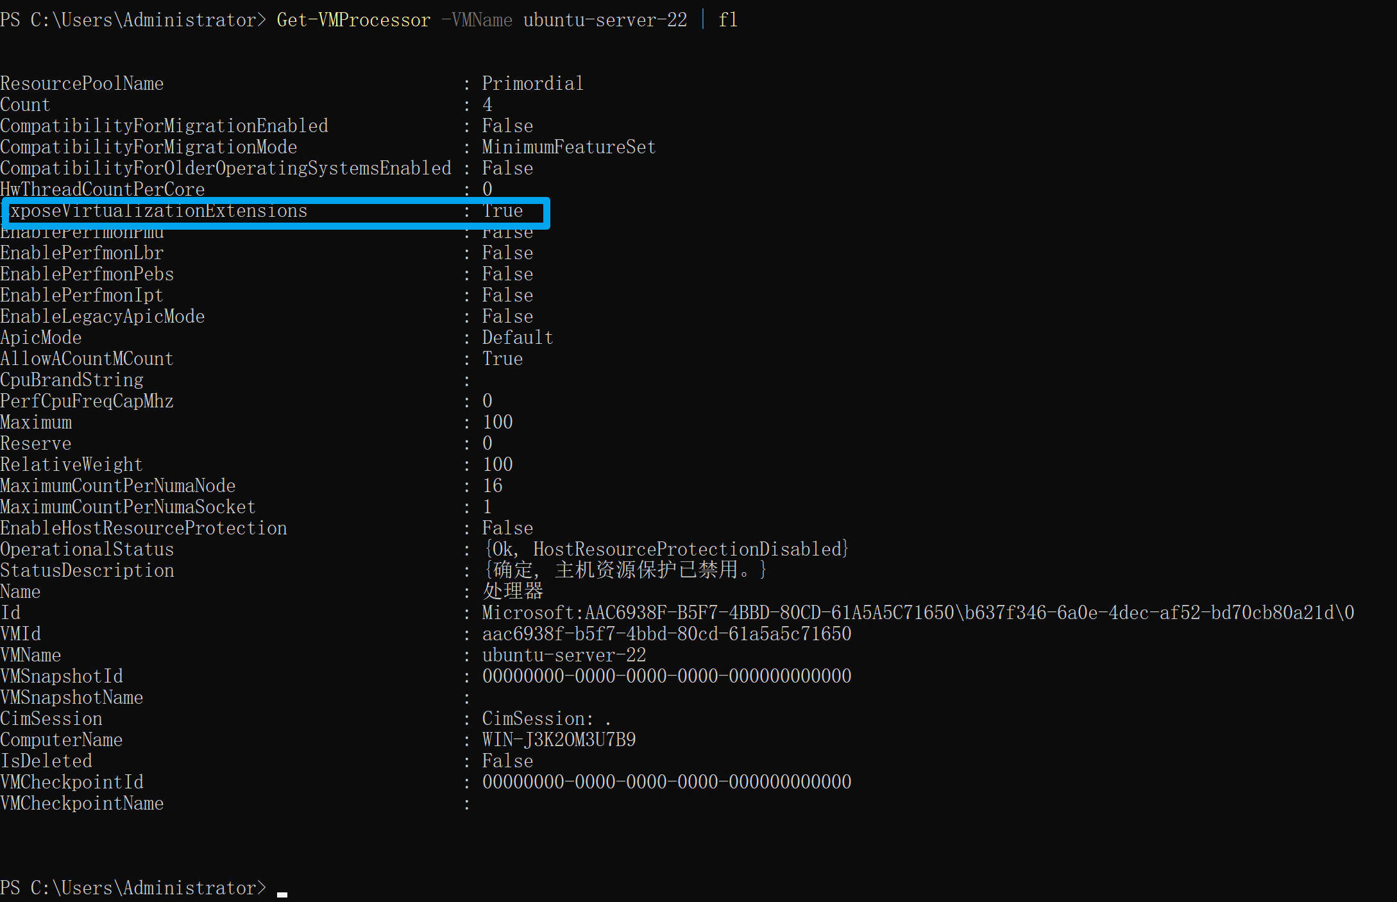
Task: Select the Reserve property label
Action: [36, 443]
